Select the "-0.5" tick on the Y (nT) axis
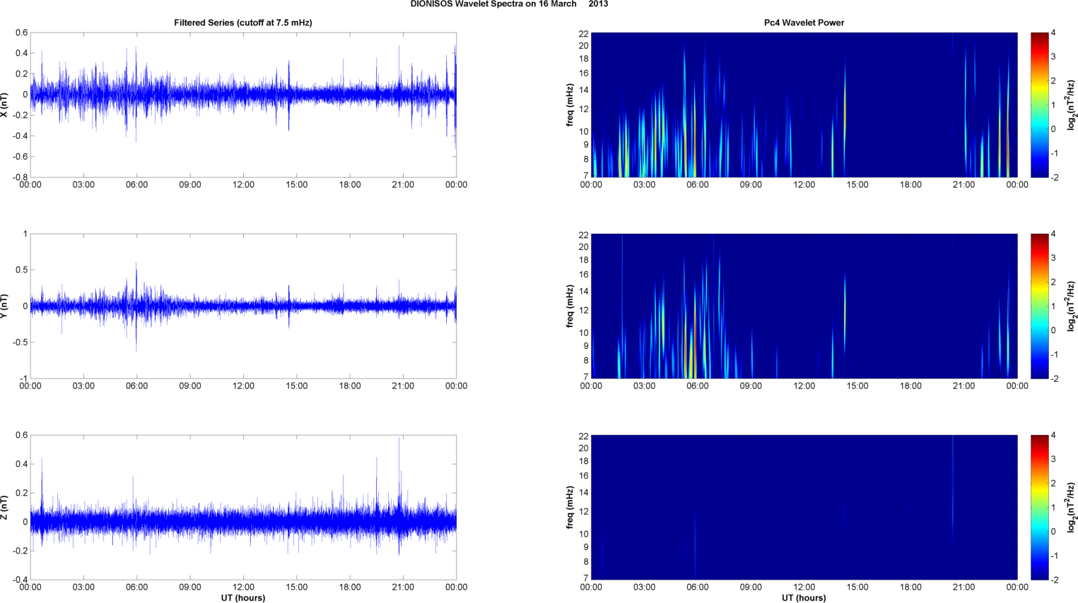This screenshot has width=1078, height=603. click(x=20, y=342)
